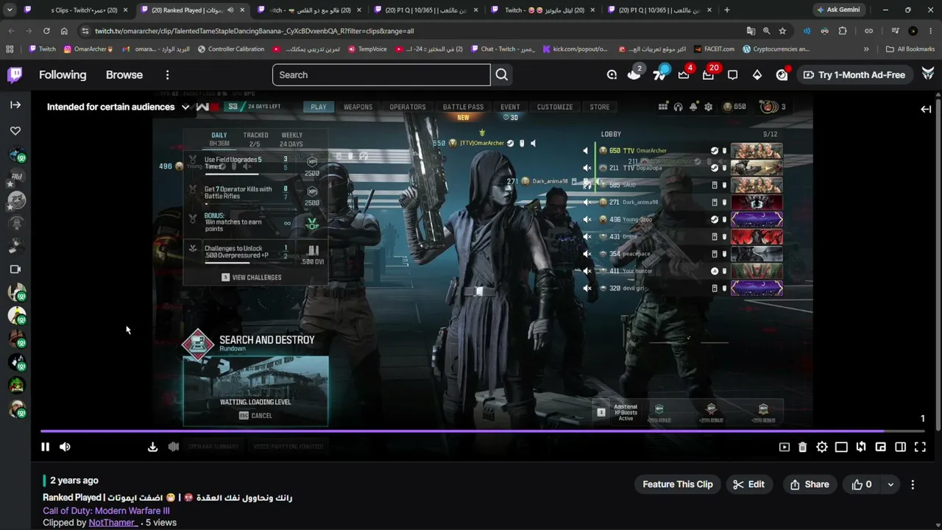Pause the clip playback

coord(45,447)
